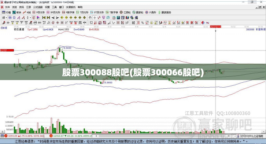
Task: Click the floppy disk save icon
Action: pyautogui.click(x=127, y=17)
